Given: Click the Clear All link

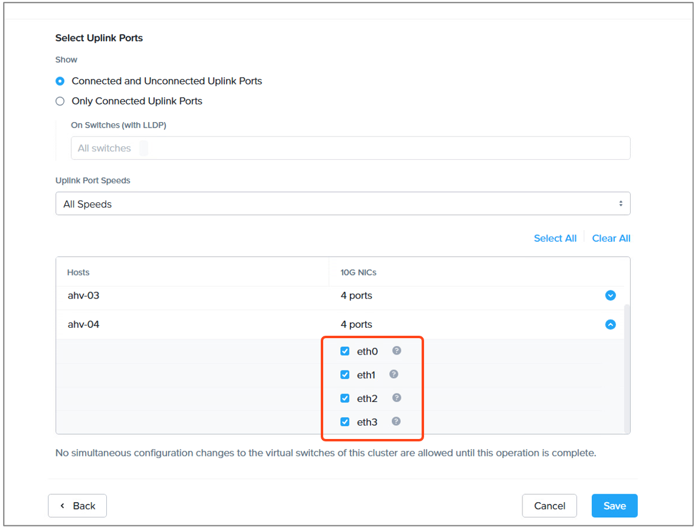Looking at the screenshot, I should [x=611, y=238].
